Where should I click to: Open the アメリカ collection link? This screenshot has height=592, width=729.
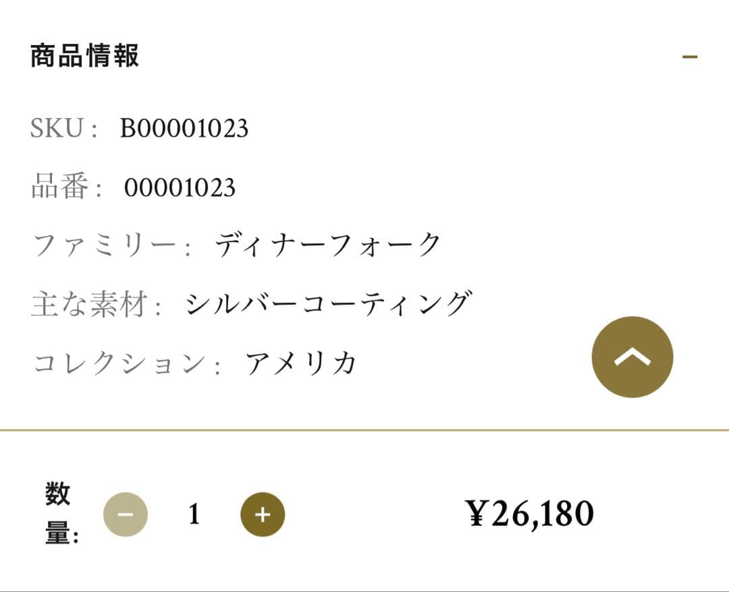[x=300, y=364]
